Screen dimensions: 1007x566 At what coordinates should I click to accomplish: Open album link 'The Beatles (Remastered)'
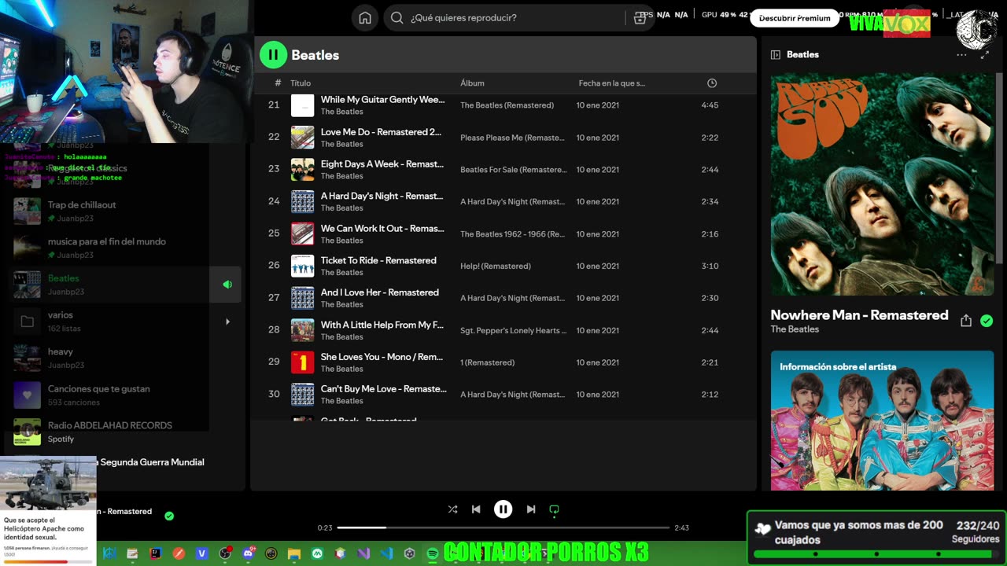pos(507,105)
